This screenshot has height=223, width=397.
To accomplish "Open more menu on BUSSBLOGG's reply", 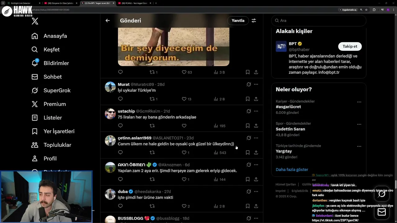I will tap(256, 218).
